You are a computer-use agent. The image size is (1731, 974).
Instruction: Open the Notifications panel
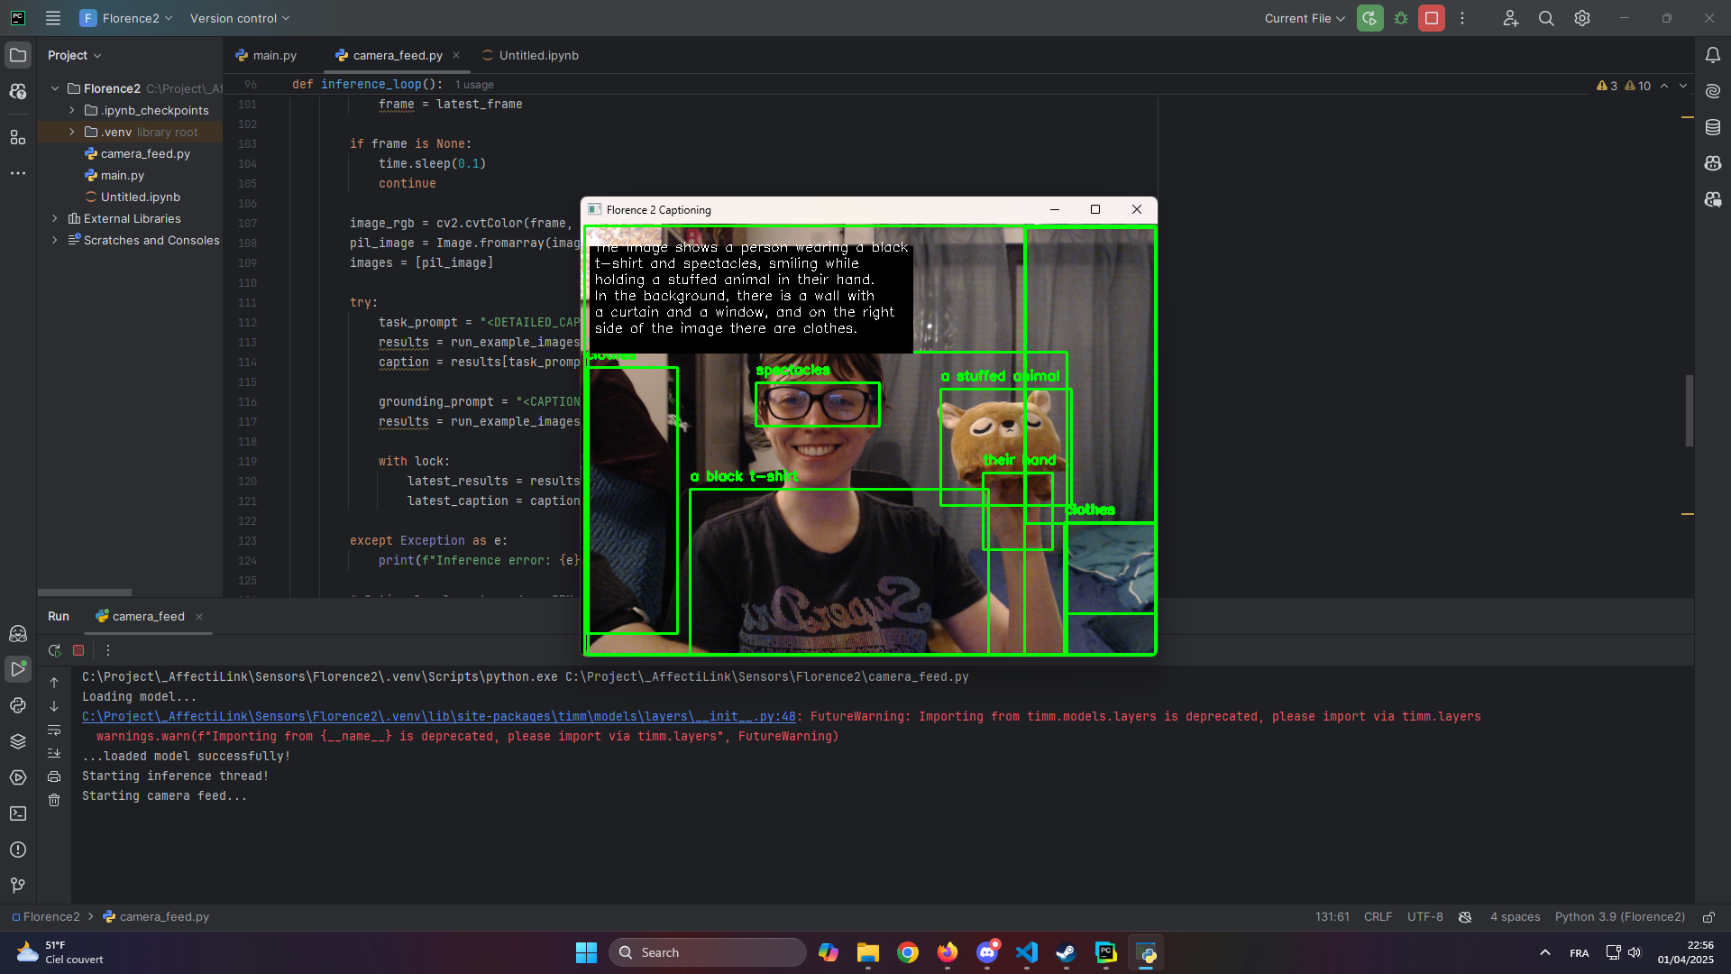pos(1714,55)
